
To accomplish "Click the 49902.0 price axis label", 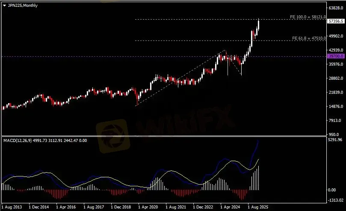I will coord(336,36).
